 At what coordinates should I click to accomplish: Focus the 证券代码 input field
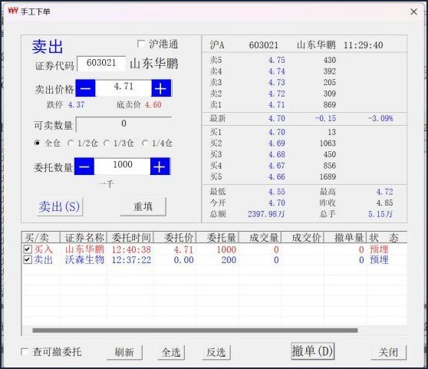(101, 64)
